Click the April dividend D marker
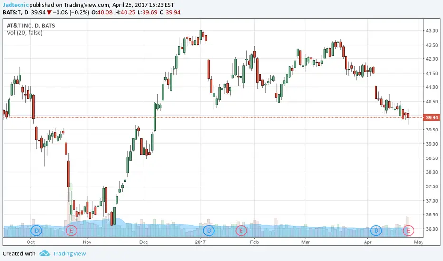Viewport: 443px width, 261px height. (x=376, y=231)
